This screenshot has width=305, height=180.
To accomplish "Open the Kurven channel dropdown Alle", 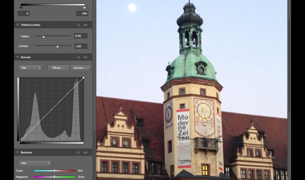I will click(x=30, y=68).
